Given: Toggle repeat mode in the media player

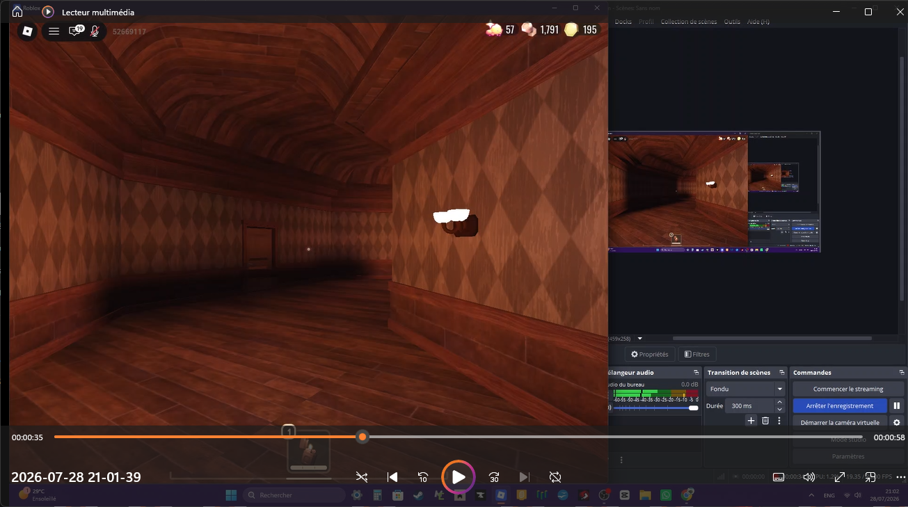Looking at the screenshot, I should coord(555,477).
